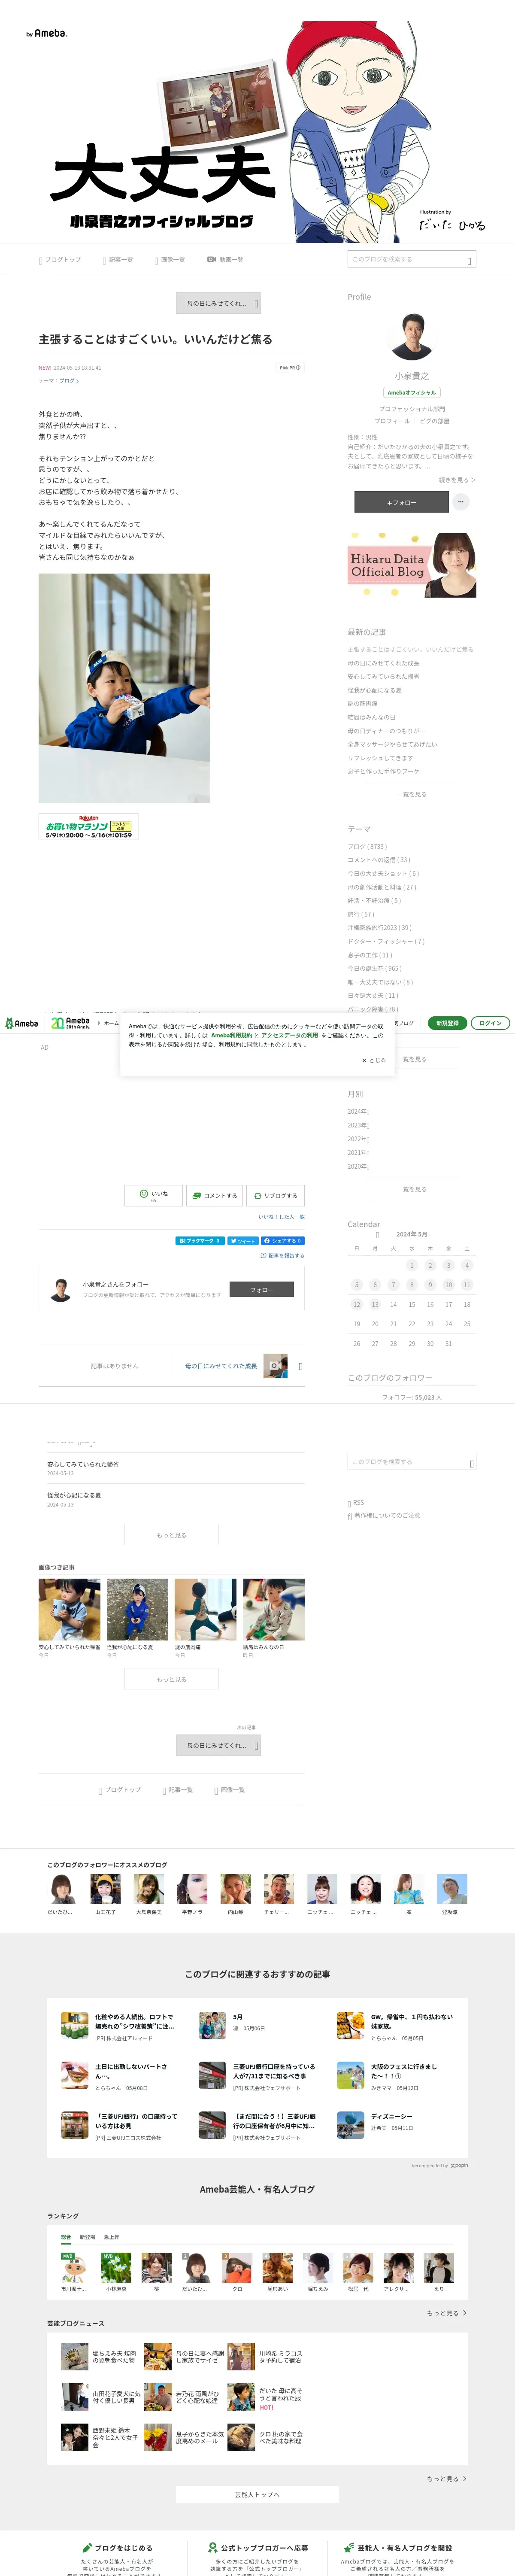Open 著作権についてのご注意 link

pos(384,1516)
